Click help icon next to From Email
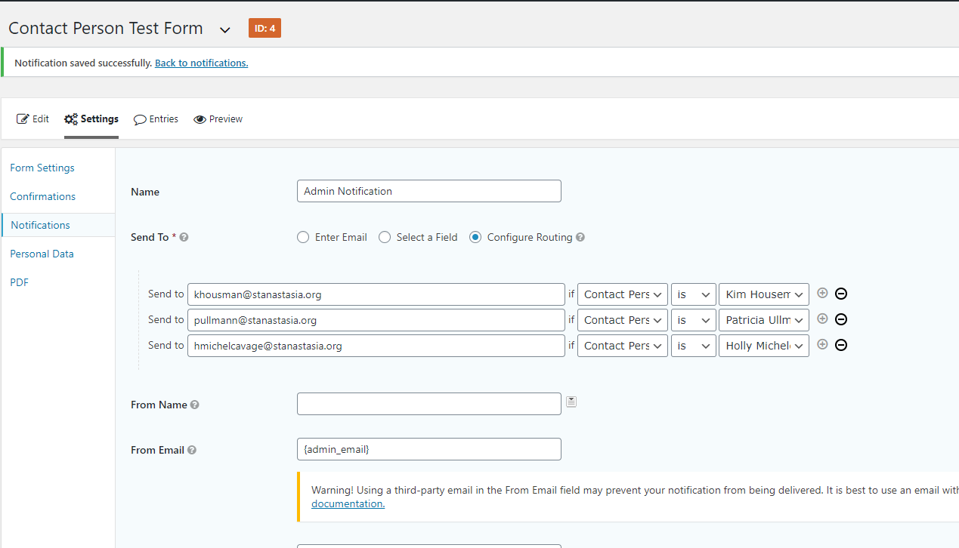 coord(192,450)
